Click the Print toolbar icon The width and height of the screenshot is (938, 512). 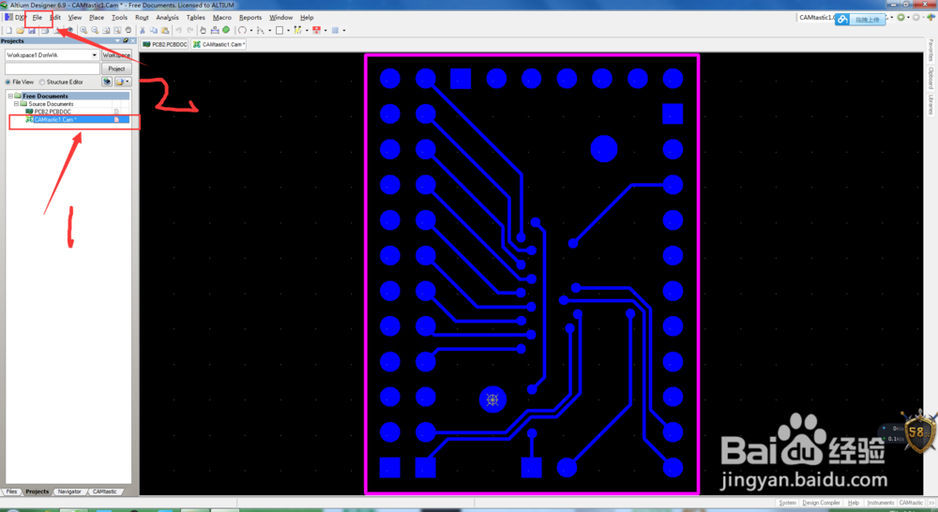[x=45, y=30]
